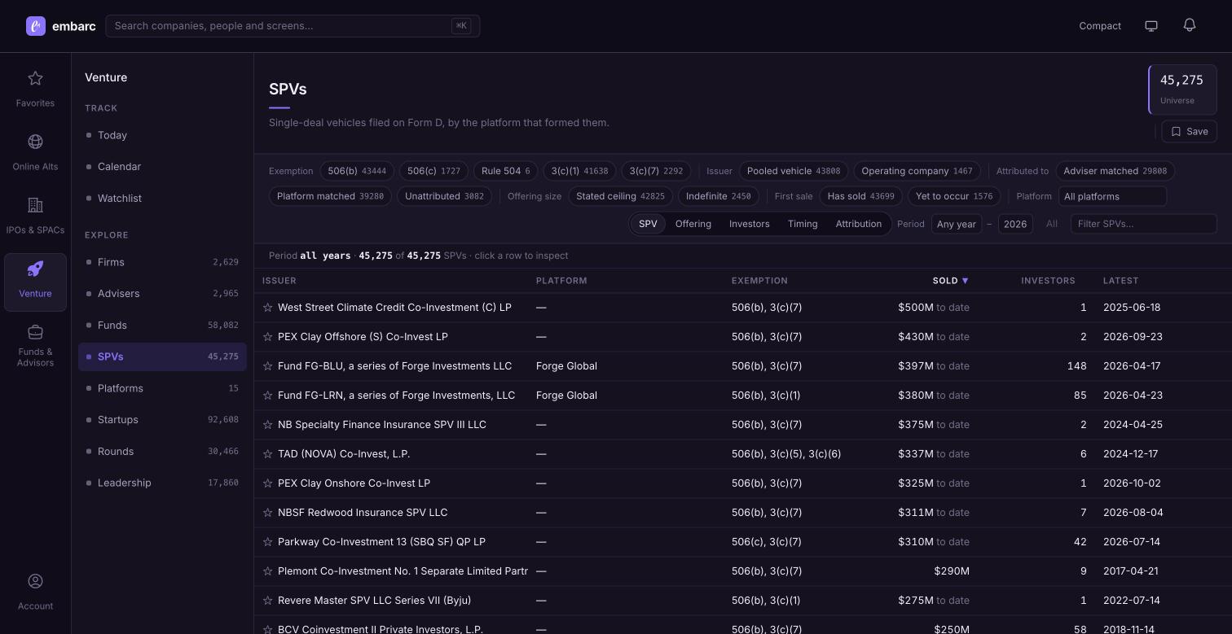
Task: Switch to the Investors tab
Action: [x=750, y=224]
